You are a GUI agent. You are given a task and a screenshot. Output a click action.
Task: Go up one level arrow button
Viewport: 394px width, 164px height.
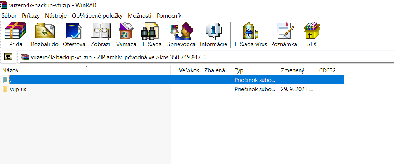(x=8, y=57)
